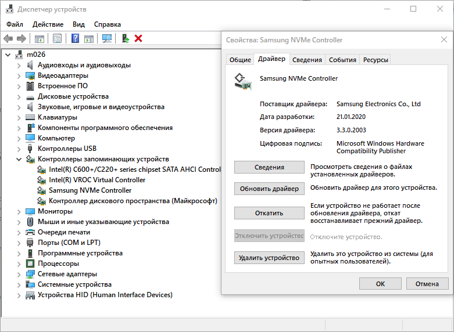Click the Forward arrow toolbar icon
This screenshot has width=454, height=332.
pyautogui.click(x=22, y=38)
